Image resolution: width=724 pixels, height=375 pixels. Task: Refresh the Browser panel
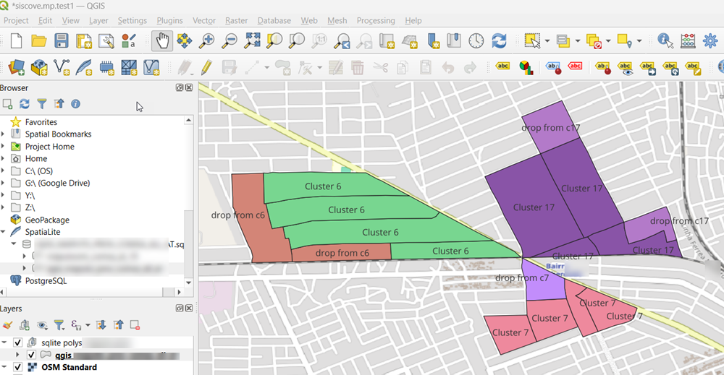(25, 104)
